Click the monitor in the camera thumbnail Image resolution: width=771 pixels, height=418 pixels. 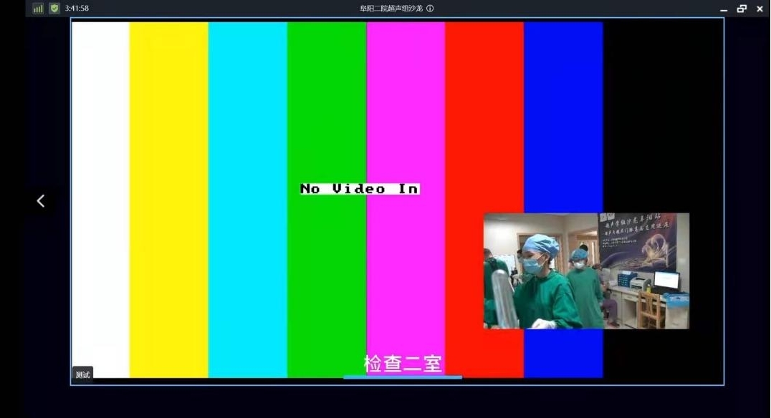(666, 281)
